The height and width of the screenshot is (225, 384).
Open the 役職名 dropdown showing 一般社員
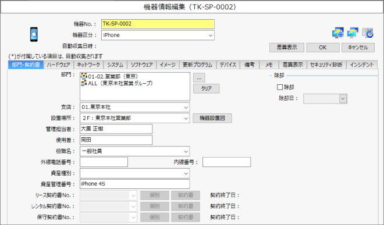point(135,151)
